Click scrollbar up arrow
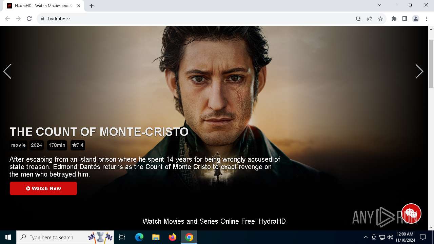The width and height of the screenshot is (434, 244). pyautogui.click(x=431, y=29)
